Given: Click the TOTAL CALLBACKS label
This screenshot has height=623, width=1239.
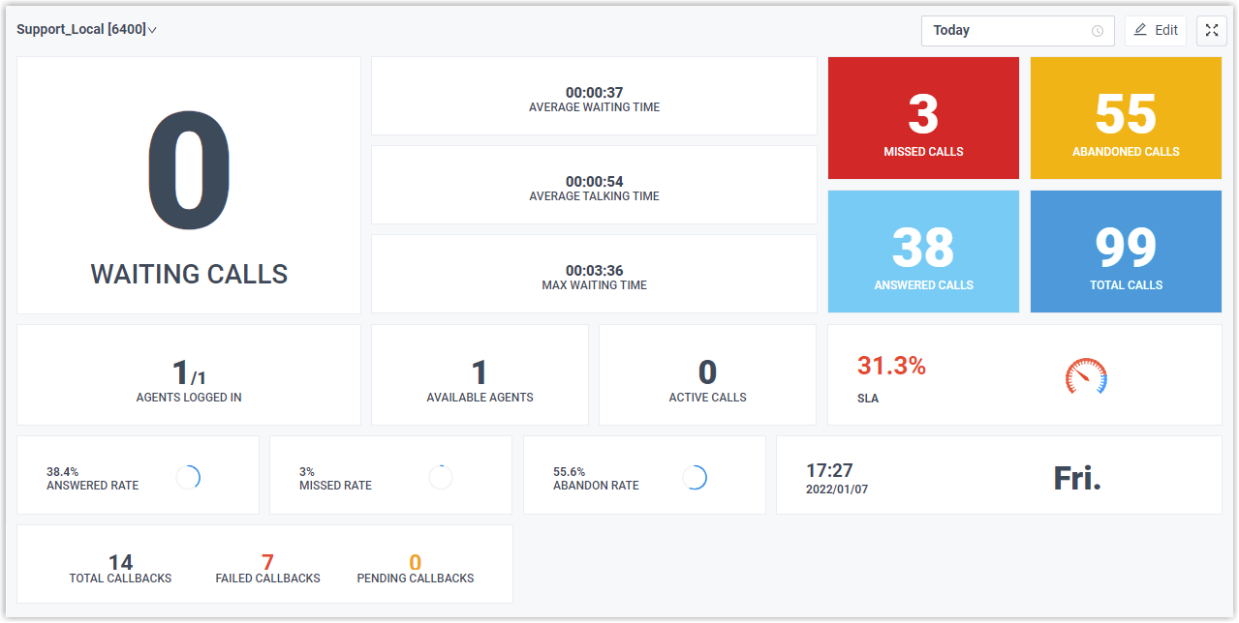Looking at the screenshot, I should point(120,578).
